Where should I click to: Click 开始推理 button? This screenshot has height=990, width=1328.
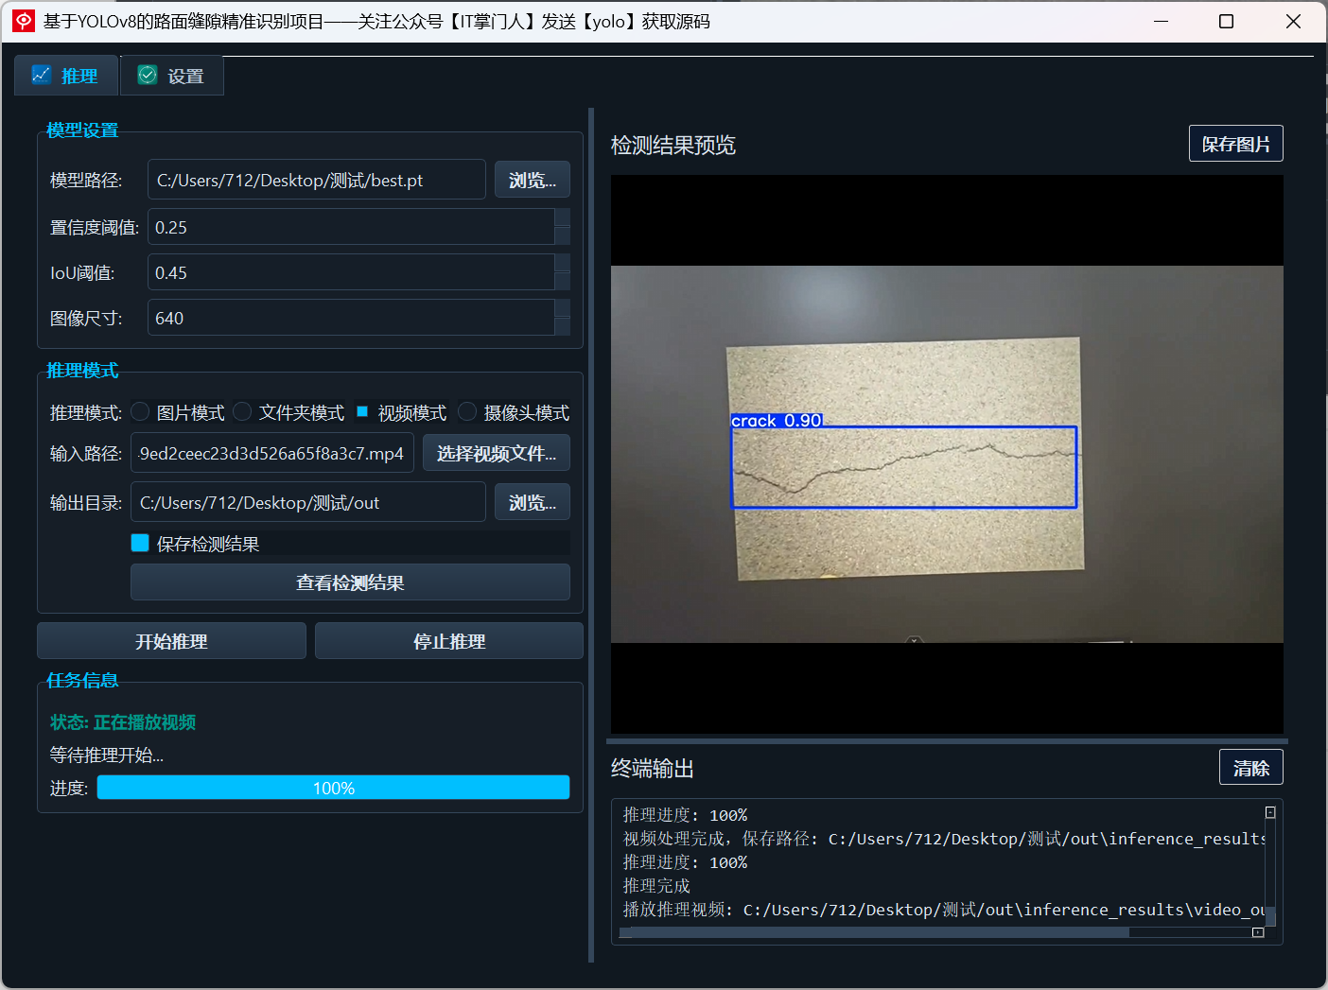(171, 641)
